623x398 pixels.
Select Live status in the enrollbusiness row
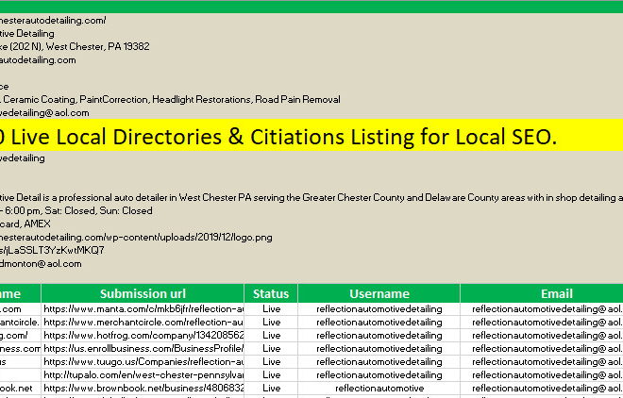point(271,348)
